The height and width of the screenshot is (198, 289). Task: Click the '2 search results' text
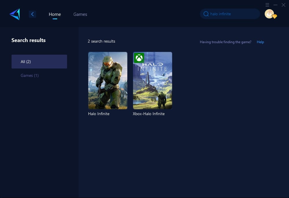tap(101, 41)
